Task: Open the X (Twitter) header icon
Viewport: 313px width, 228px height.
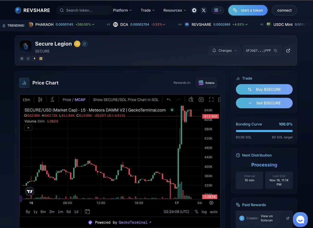Action: click(204, 10)
